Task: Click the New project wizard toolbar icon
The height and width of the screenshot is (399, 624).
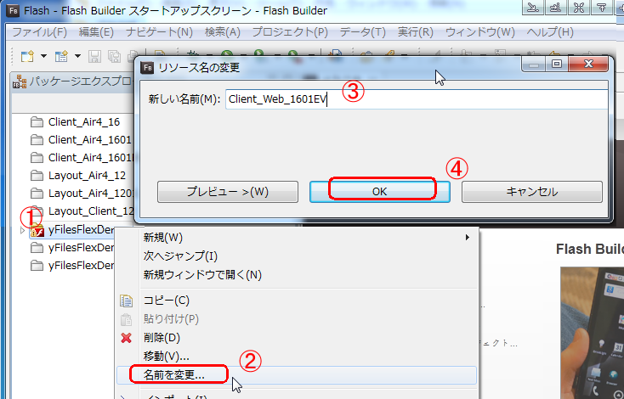Action: (61, 56)
